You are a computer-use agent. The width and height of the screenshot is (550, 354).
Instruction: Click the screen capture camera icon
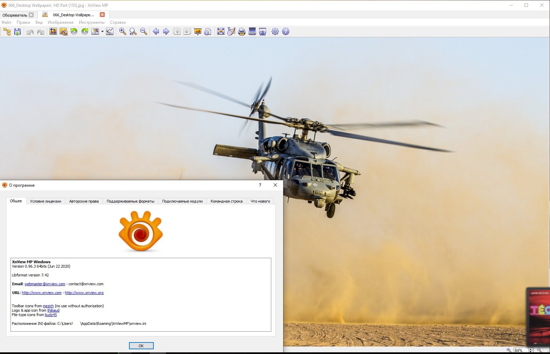point(262,32)
